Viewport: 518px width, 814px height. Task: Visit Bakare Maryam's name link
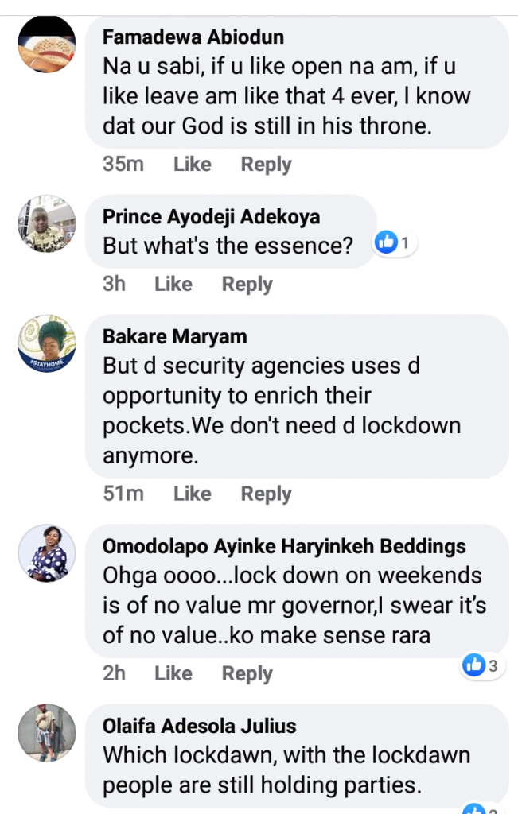(175, 336)
